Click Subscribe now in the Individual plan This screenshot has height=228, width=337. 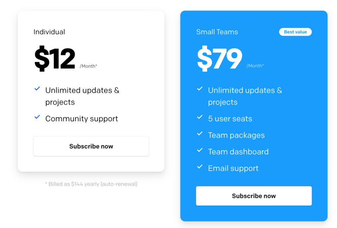click(x=91, y=146)
